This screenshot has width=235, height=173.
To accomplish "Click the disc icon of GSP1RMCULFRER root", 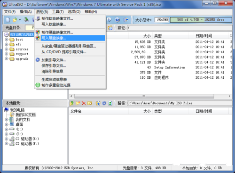I will 6,34.
